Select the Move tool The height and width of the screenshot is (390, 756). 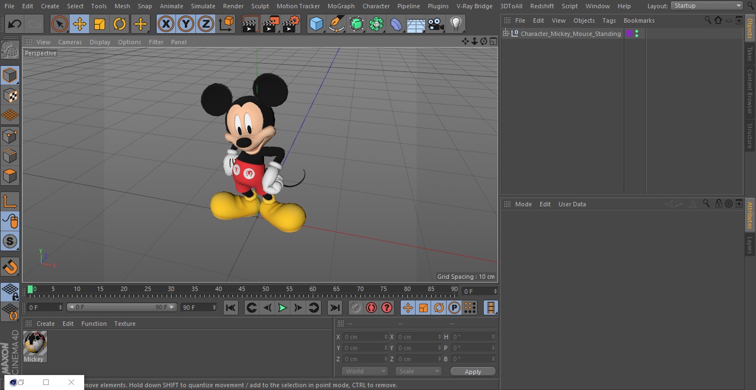[80, 24]
